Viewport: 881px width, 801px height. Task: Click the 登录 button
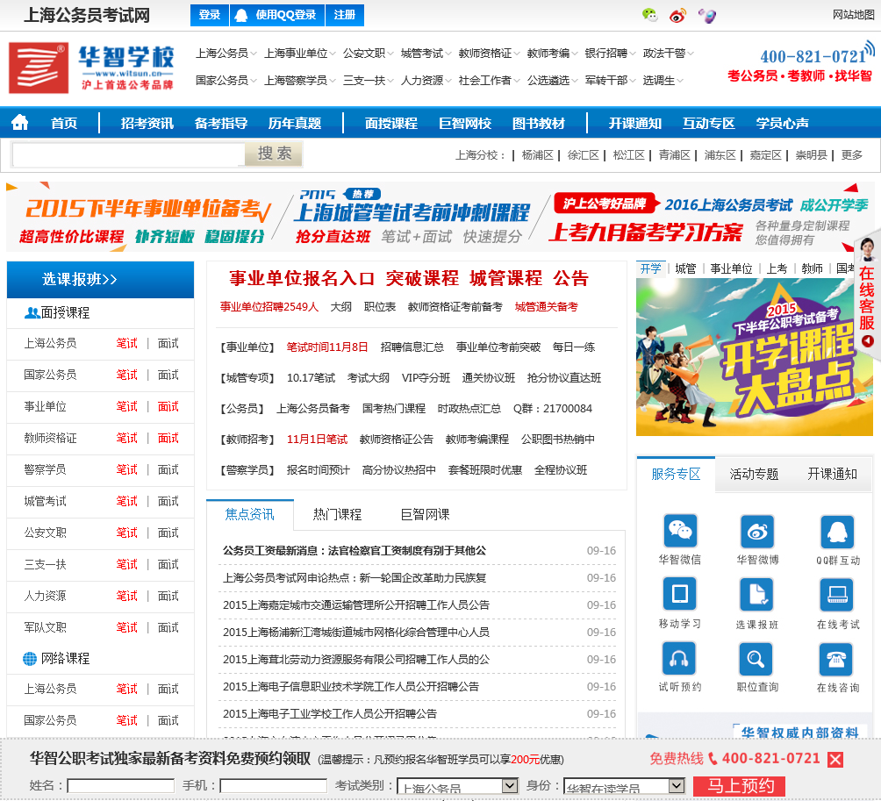(210, 15)
